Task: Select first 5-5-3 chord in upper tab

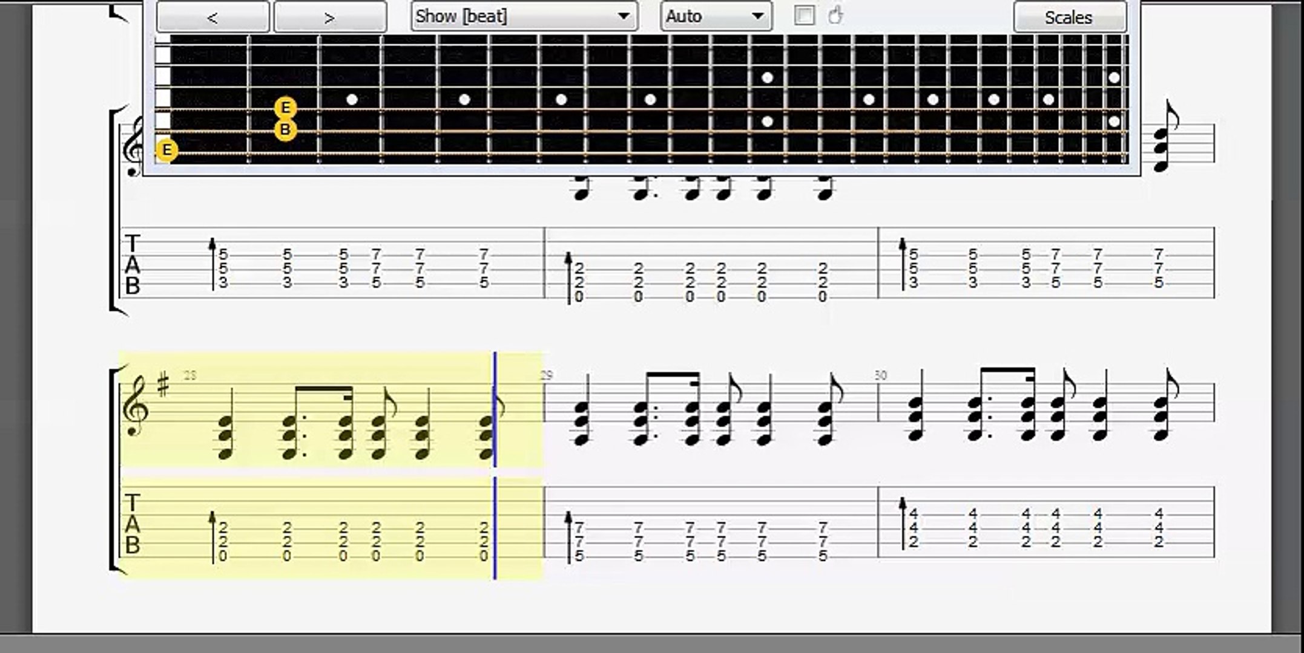Action: pos(223,268)
